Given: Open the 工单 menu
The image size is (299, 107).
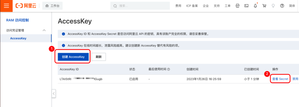Looking at the screenshot, I should pyautogui.click(x=227, y=6).
